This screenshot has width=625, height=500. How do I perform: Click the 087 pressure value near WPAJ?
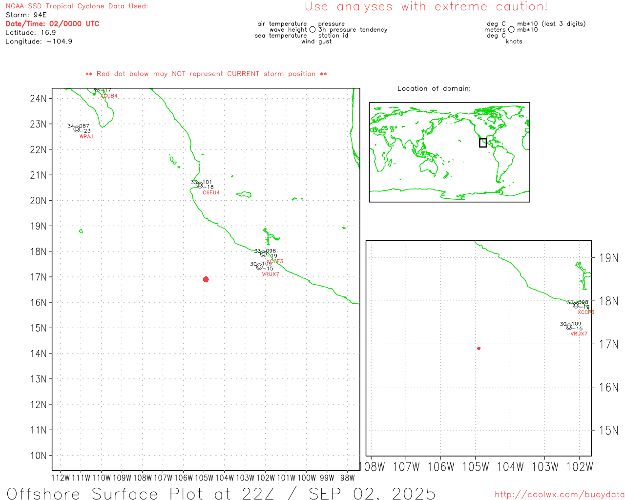point(84,126)
